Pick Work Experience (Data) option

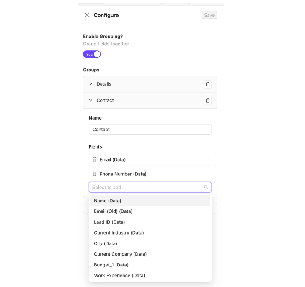[119, 276]
